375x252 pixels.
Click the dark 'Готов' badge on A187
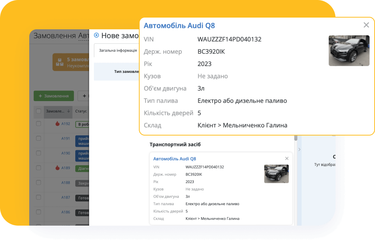click(x=82, y=198)
